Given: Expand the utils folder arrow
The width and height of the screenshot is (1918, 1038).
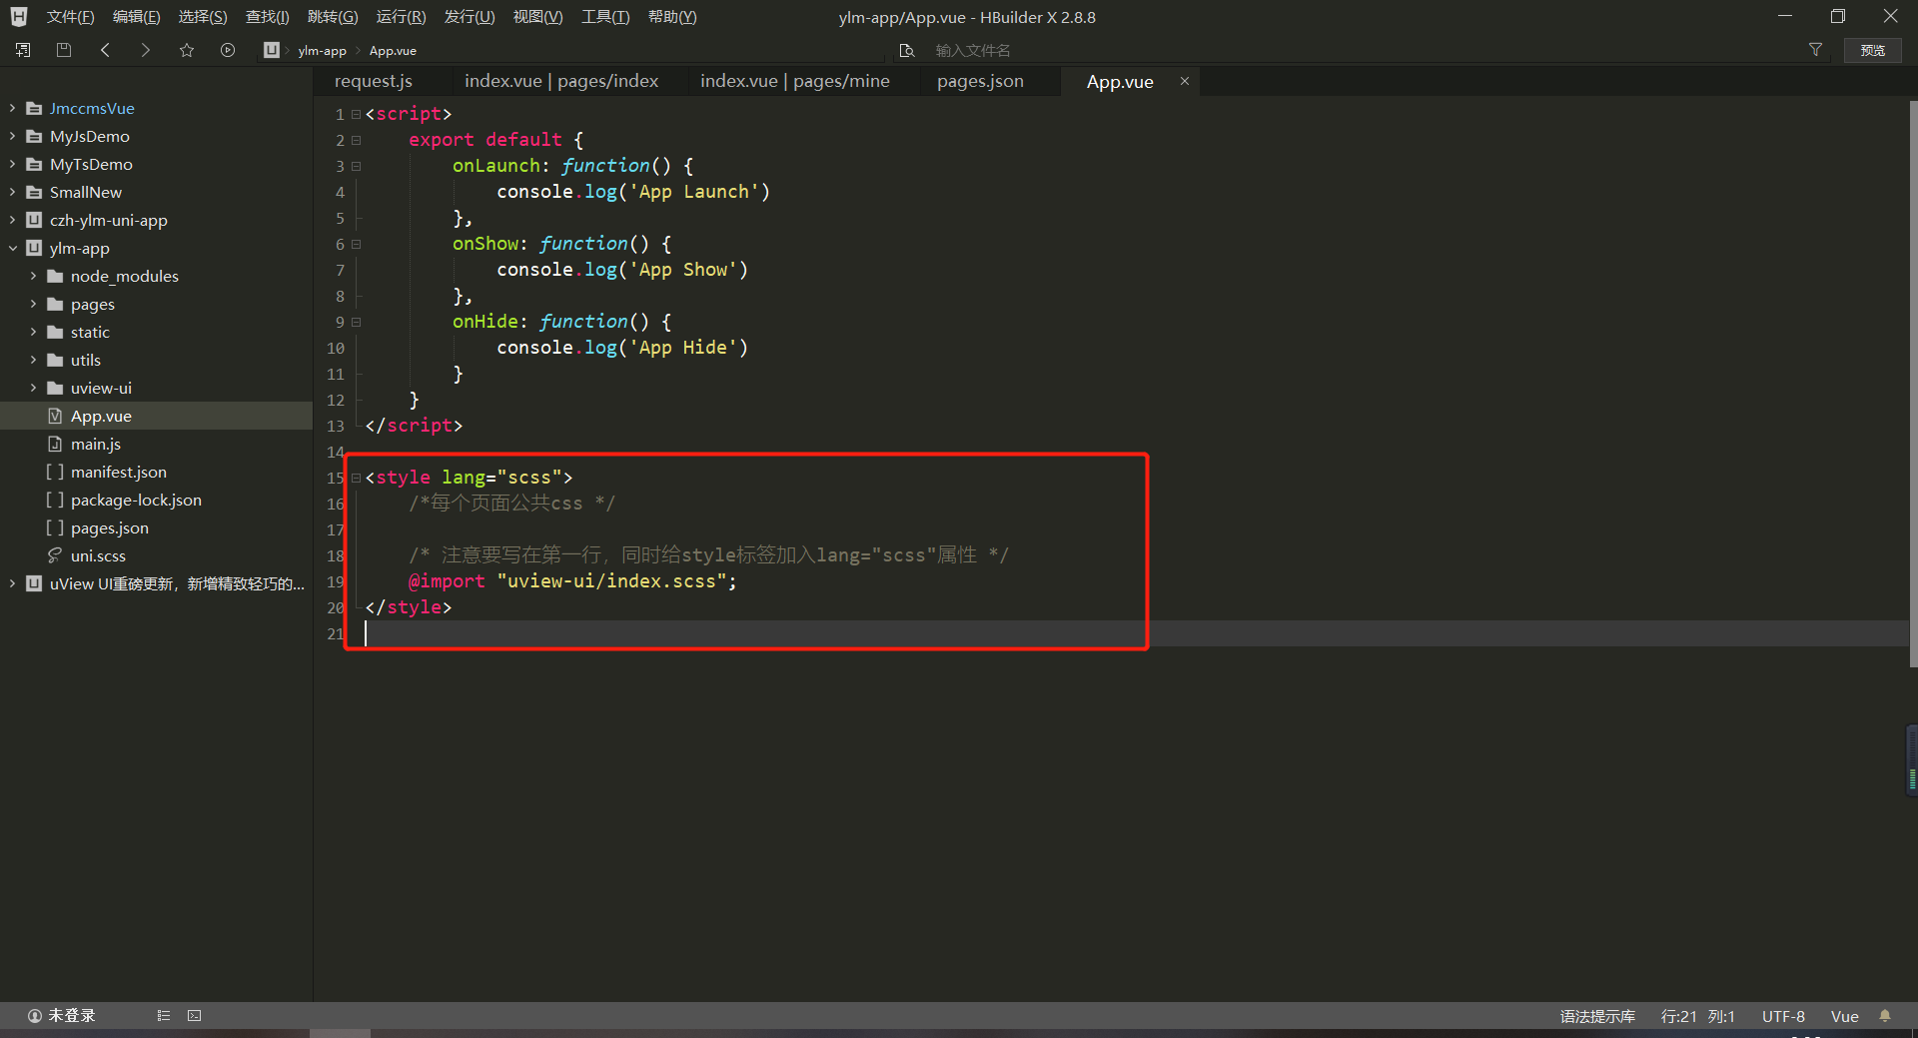Looking at the screenshot, I should click(33, 360).
